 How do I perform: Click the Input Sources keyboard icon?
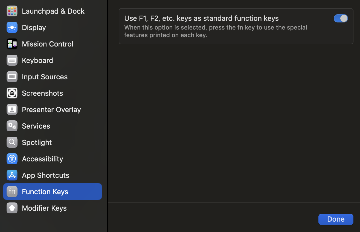point(12,77)
